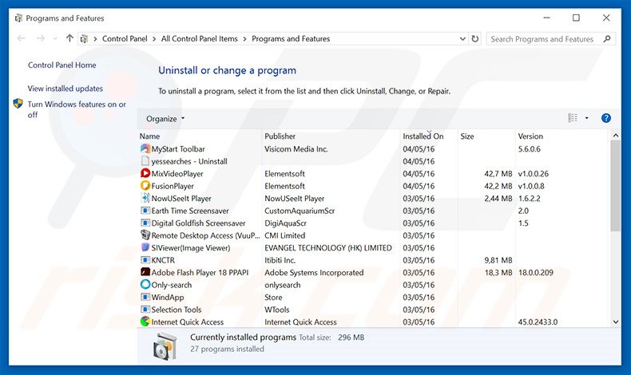Click the Only-search blue circle icon
631x375 pixels.
[x=145, y=285]
